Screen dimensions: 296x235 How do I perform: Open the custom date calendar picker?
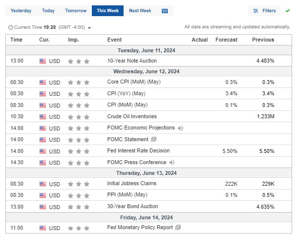(165, 11)
